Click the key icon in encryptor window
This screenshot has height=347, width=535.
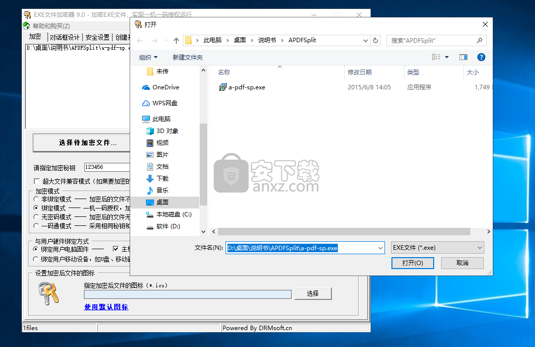[49, 293]
